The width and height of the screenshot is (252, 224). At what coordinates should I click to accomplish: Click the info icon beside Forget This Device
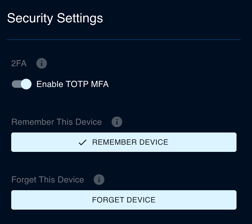coord(99,180)
